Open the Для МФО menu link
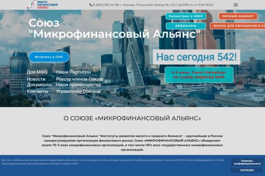This screenshot has height=176, width=265. (x=37, y=72)
